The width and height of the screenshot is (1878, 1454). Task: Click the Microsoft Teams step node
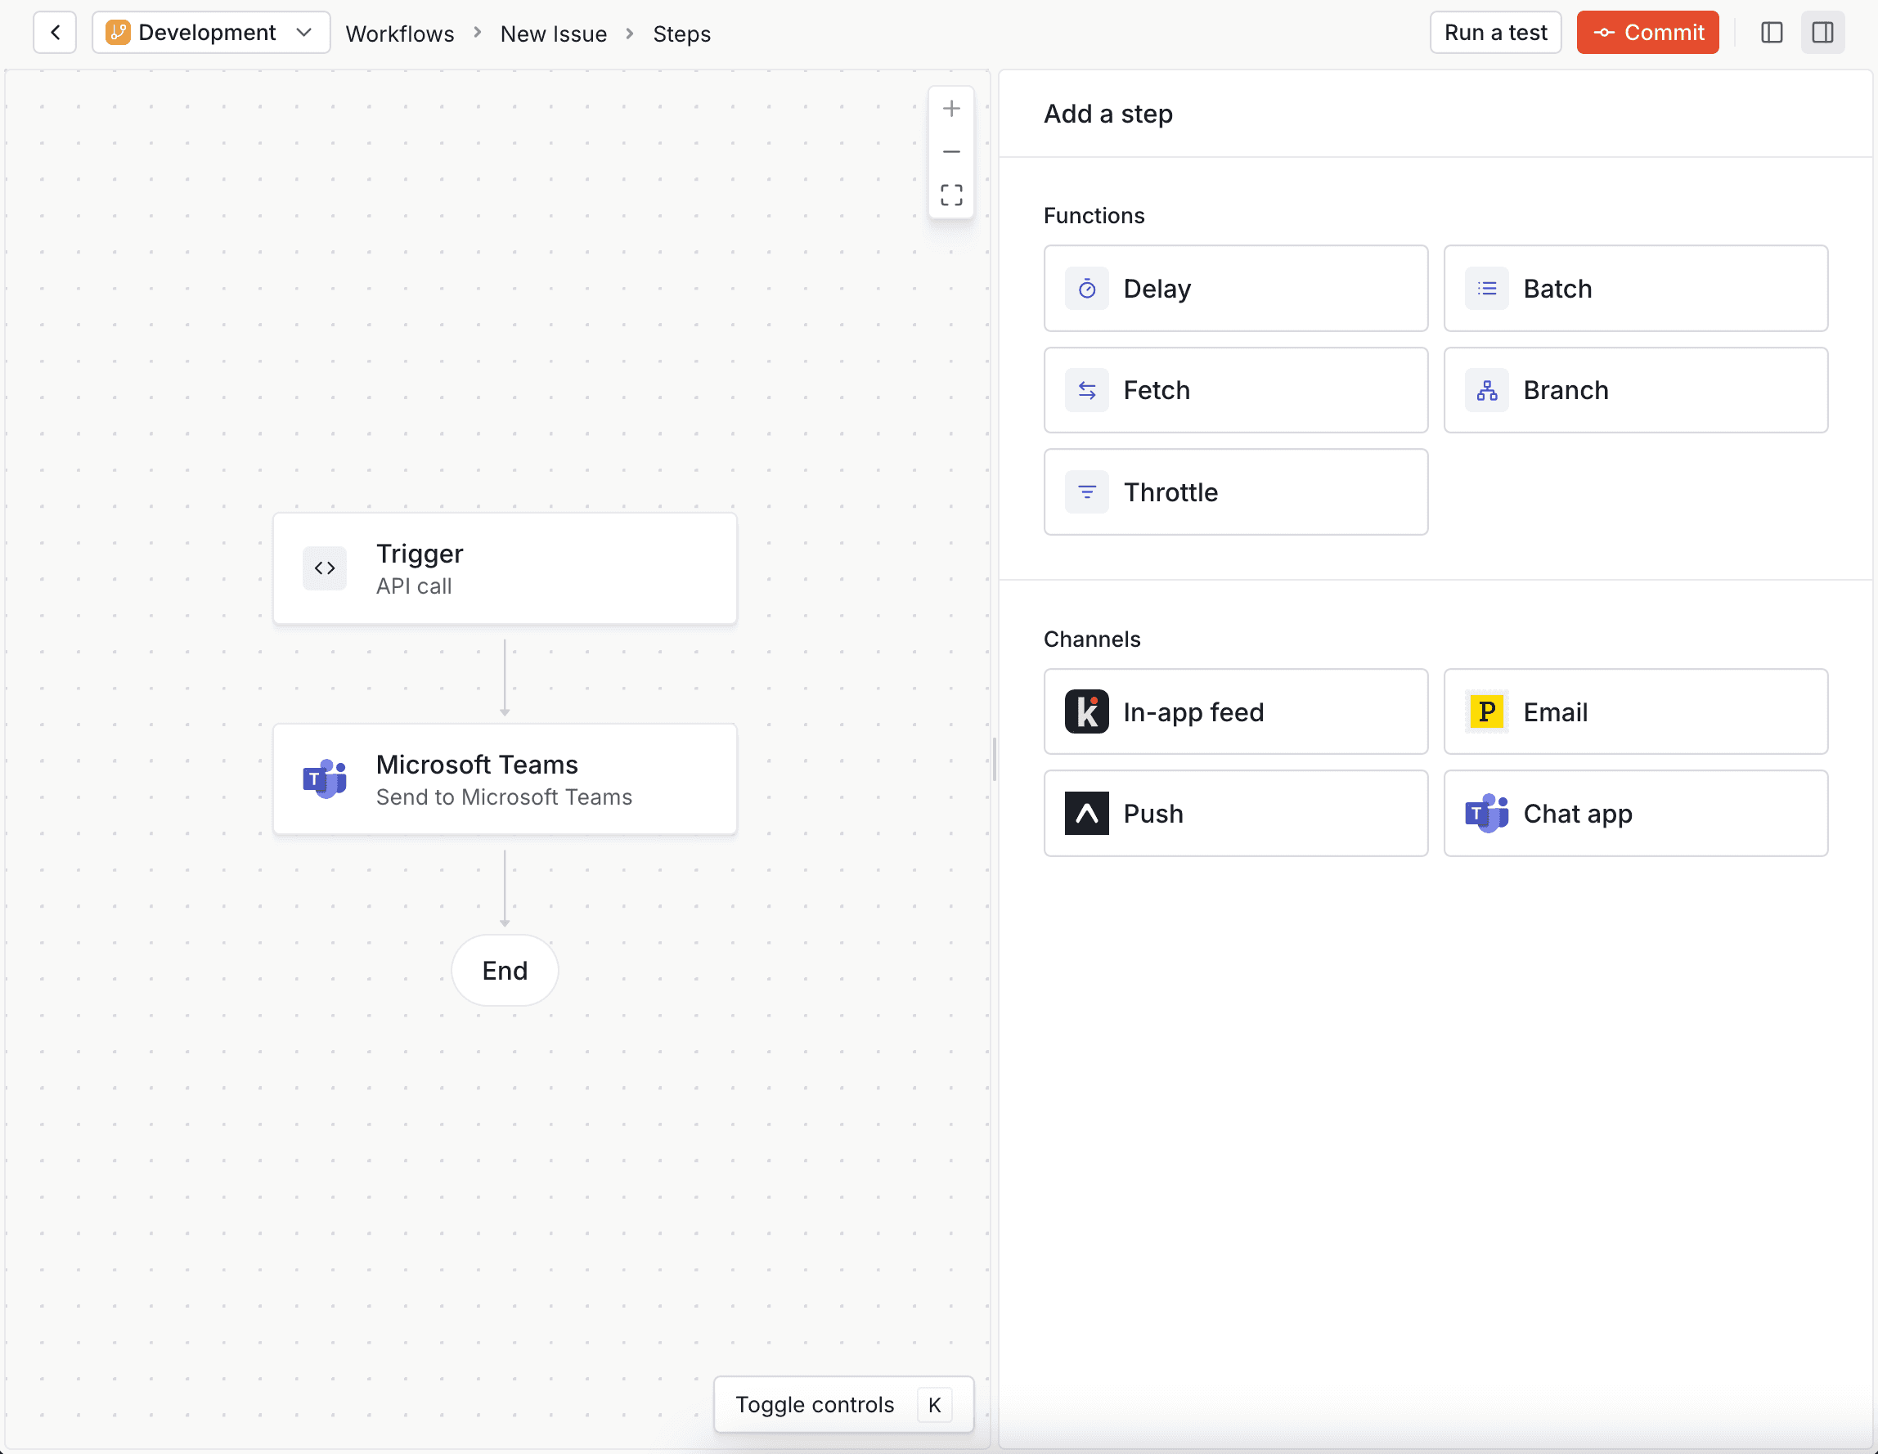(503, 778)
